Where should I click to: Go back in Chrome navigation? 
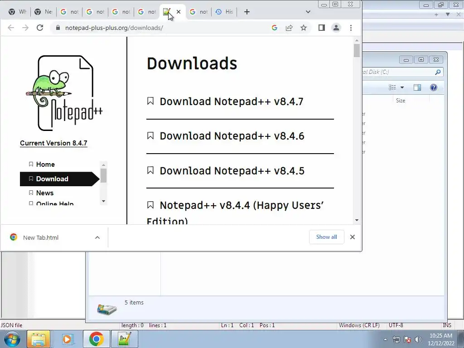[x=11, y=28]
